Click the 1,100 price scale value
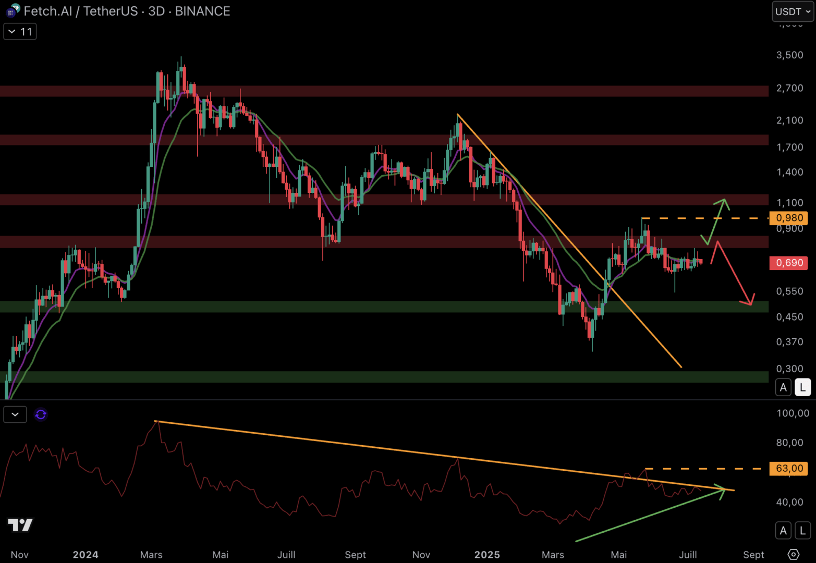Viewport: 816px width, 563px height. (x=789, y=203)
